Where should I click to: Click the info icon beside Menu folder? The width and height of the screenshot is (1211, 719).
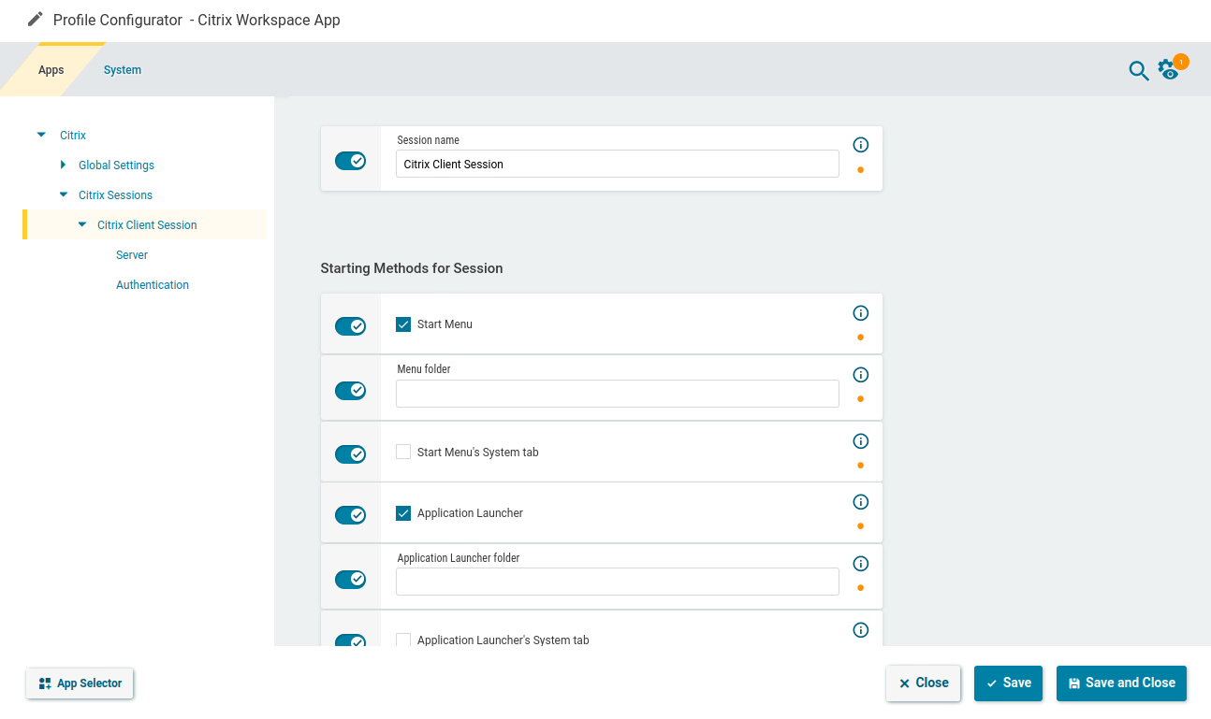[x=860, y=375]
